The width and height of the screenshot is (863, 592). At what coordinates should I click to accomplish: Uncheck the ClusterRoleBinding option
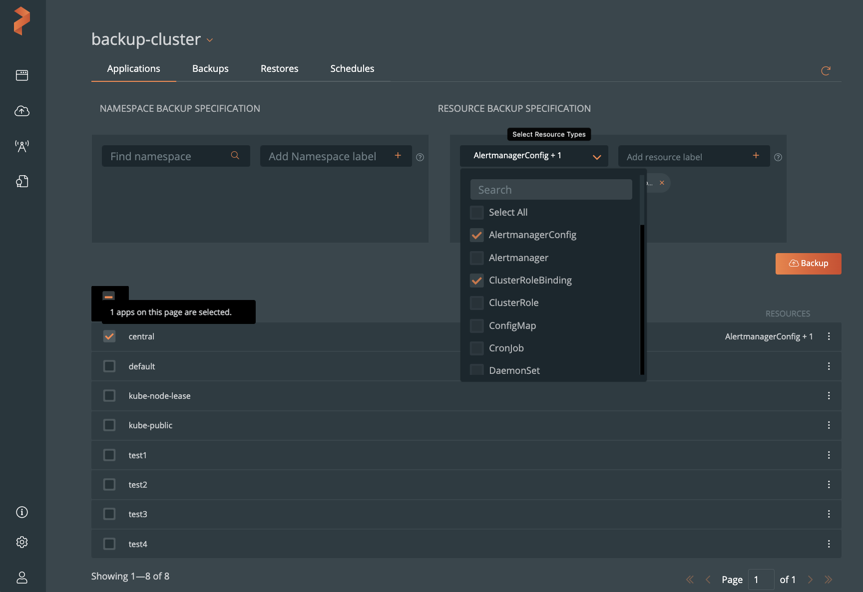pyautogui.click(x=477, y=281)
